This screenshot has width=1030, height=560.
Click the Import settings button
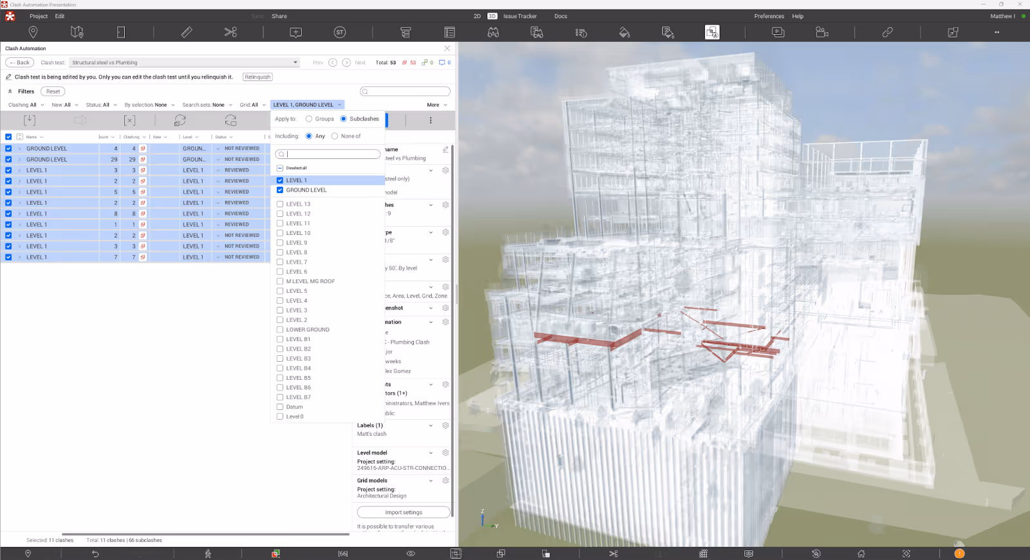(x=404, y=512)
